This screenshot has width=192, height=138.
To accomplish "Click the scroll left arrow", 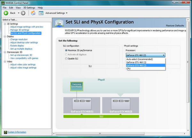I will tap(54, 134).
